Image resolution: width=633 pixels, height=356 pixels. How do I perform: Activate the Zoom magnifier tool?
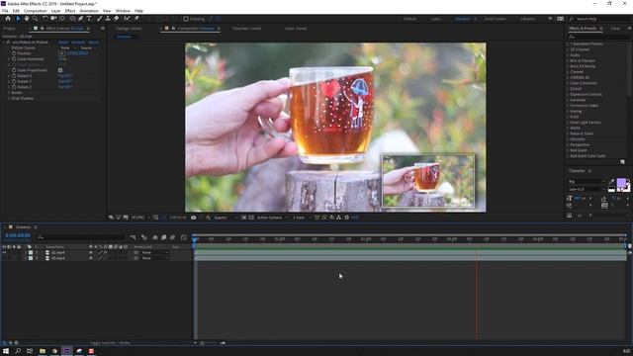(36, 19)
